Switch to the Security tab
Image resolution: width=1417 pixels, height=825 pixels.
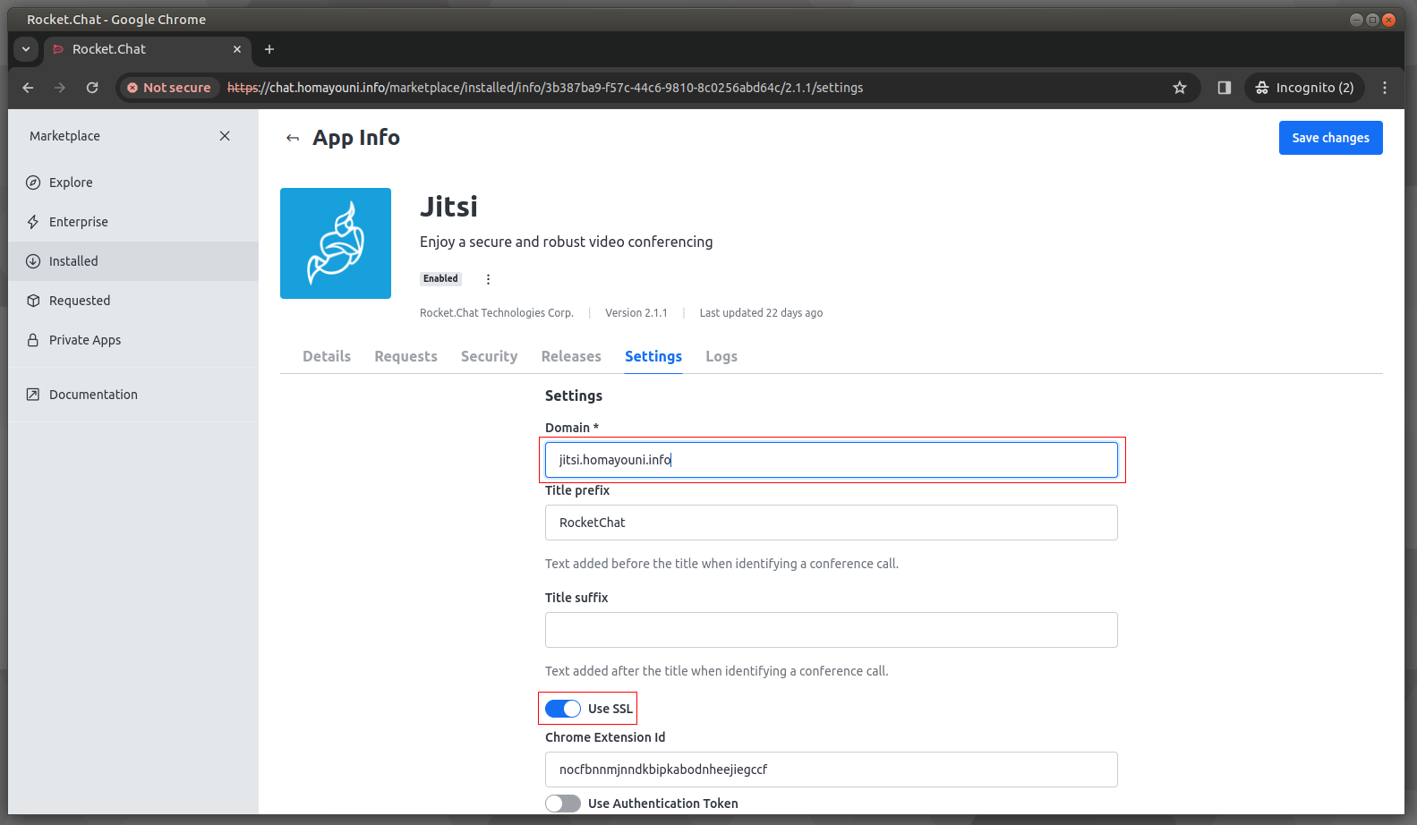point(489,356)
